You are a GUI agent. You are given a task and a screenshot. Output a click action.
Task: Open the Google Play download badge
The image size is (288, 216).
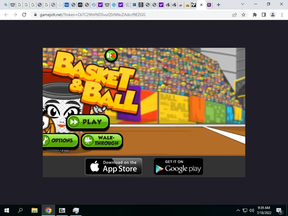(178, 166)
